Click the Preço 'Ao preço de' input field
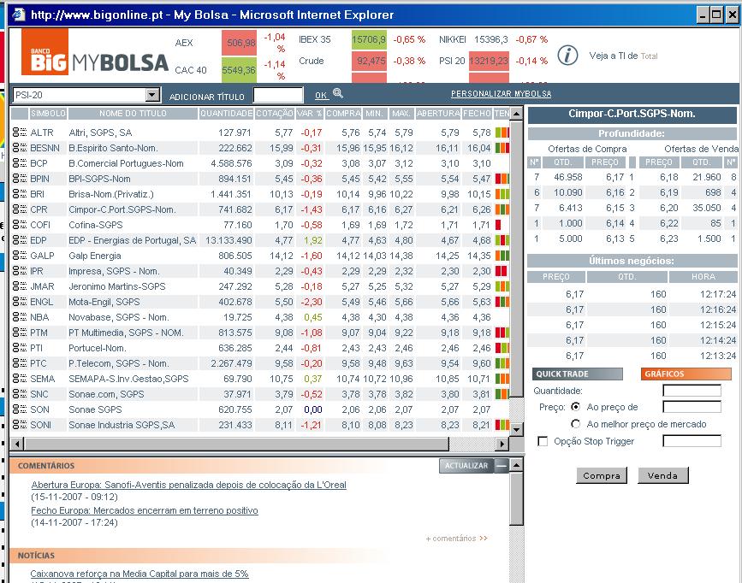This screenshot has height=583, width=742. click(x=692, y=407)
